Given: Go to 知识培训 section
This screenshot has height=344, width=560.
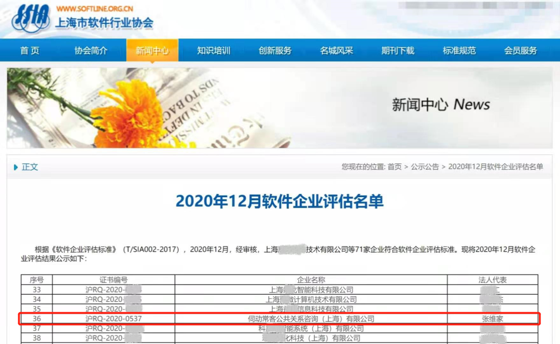Looking at the screenshot, I should tap(213, 51).
